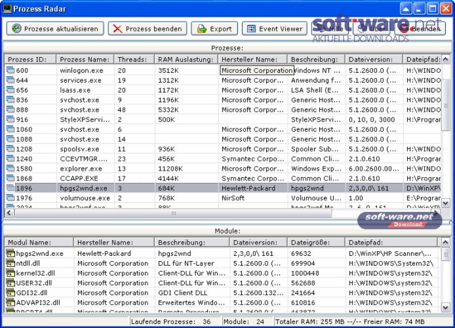Click the kernel32.dll module icon

point(10,273)
